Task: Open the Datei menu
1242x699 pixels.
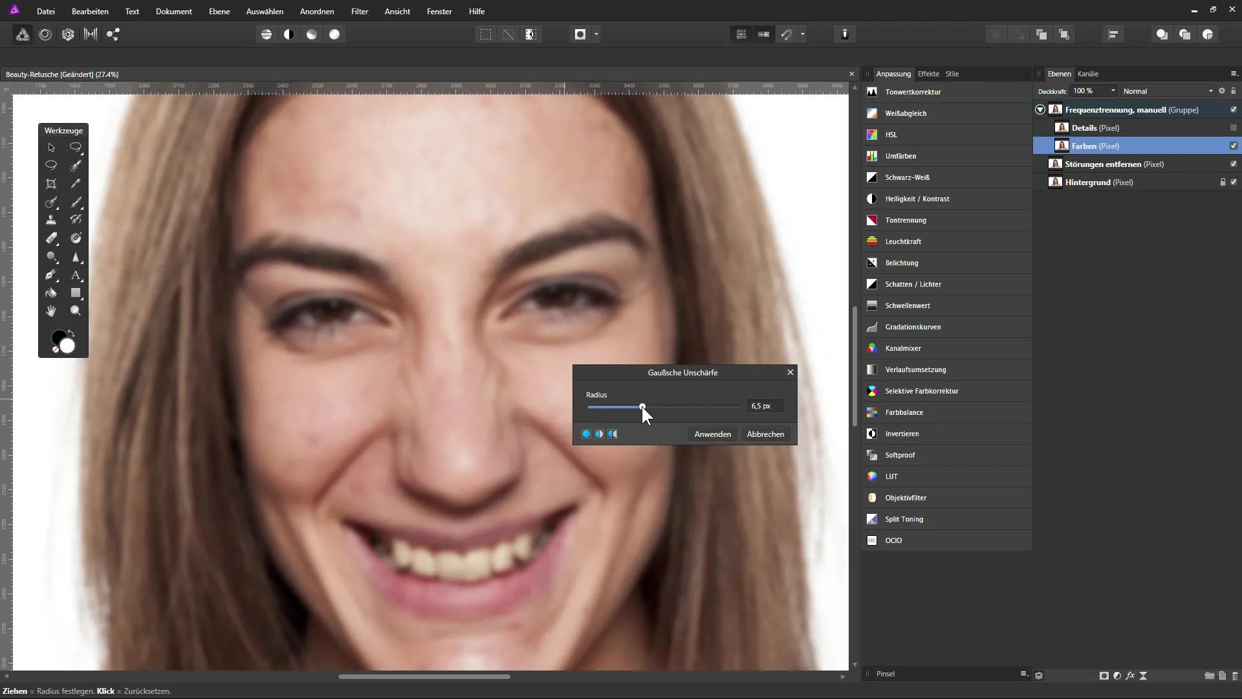Action: 45,12
